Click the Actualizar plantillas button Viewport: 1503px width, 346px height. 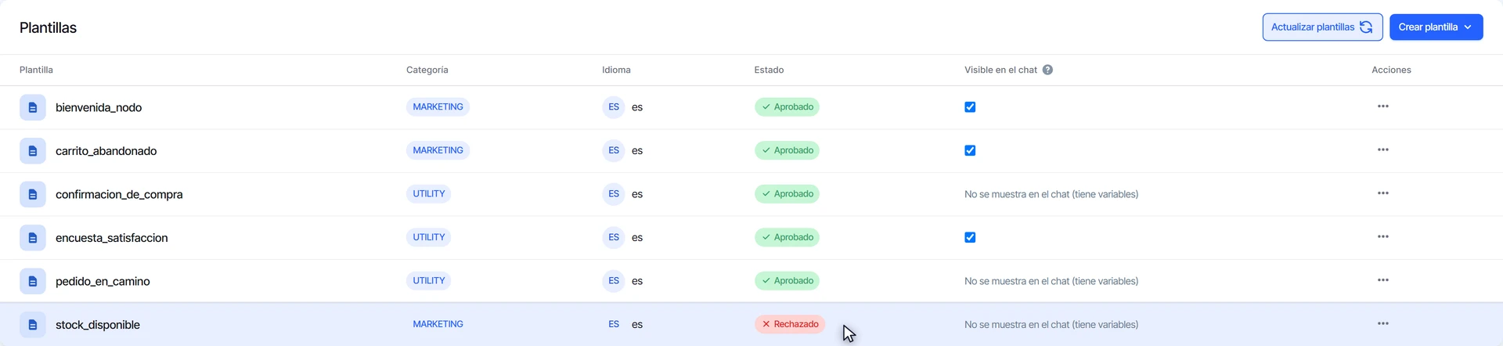(x=1322, y=27)
